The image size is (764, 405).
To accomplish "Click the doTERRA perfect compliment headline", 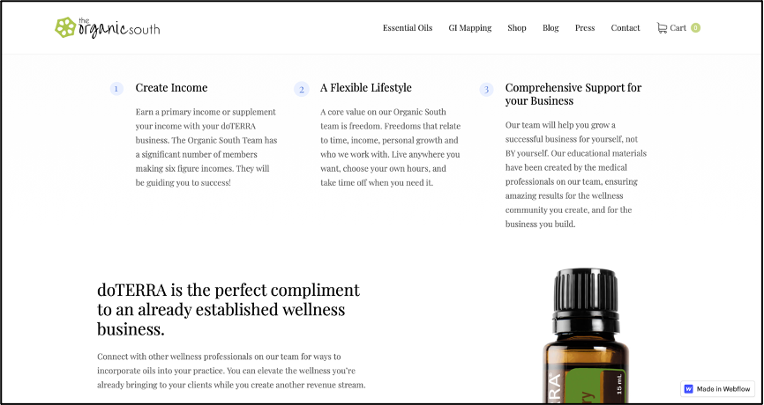I will [228, 310].
